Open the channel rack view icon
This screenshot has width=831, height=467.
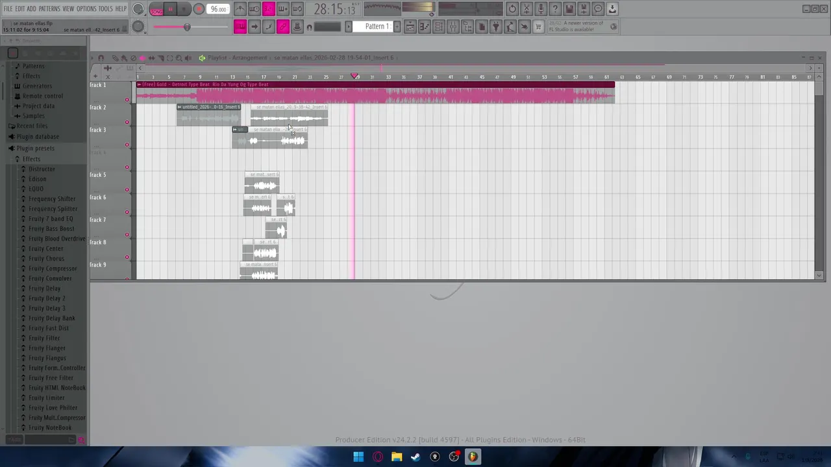coord(439,27)
